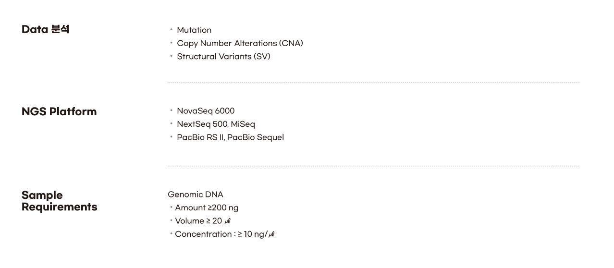Click the Concentration ≥ 10 ng/㎕ item
Viewport: 614px width, 268px height.
click(x=224, y=234)
